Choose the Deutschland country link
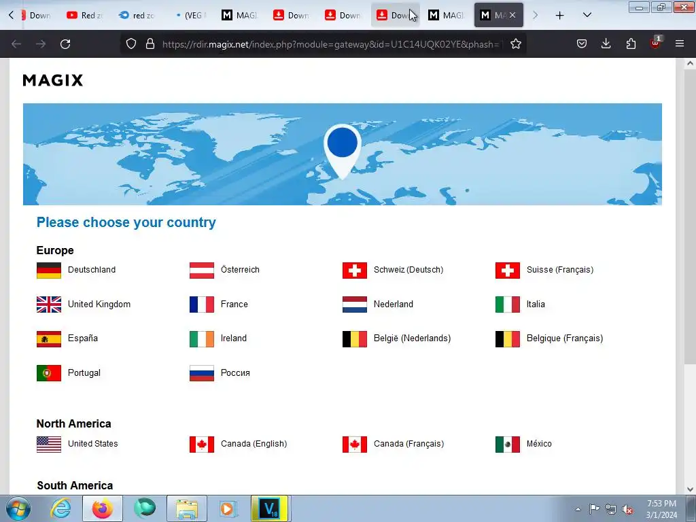Viewport: 696px width, 522px height. 92,270
